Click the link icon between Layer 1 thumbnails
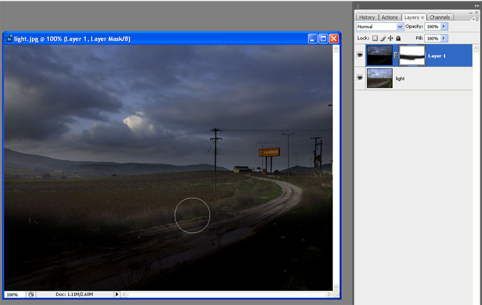This screenshot has width=482, height=305. [x=396, y=55]
